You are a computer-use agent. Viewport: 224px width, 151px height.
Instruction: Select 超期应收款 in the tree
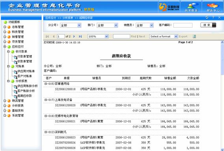(24, 96)
